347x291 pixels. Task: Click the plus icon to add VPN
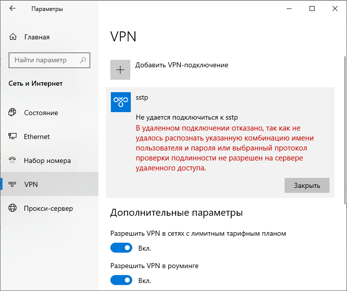click(120, 70)
